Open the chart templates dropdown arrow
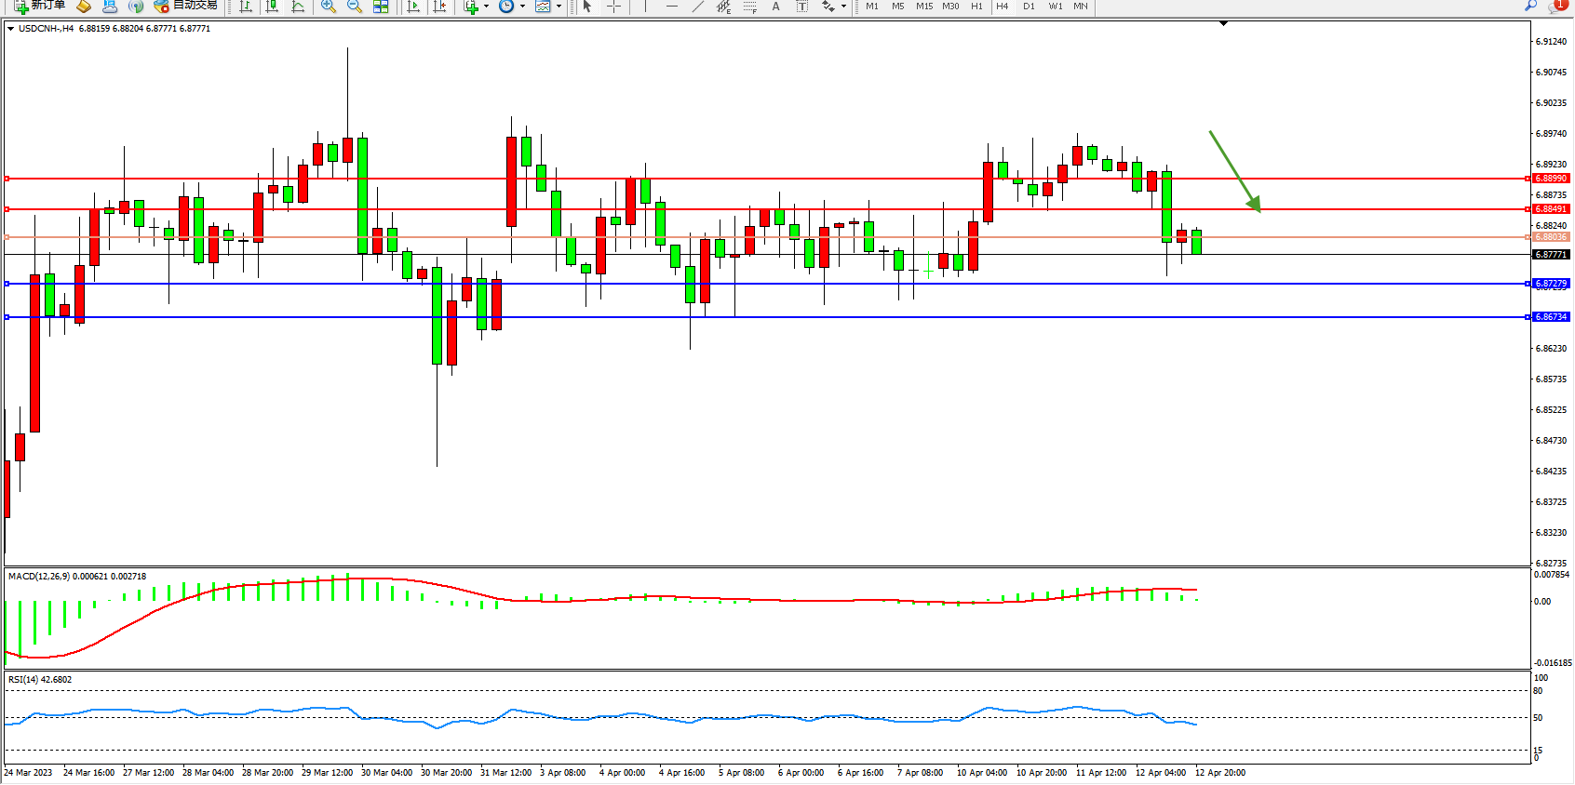1575x785 pixels. point(559,6)
